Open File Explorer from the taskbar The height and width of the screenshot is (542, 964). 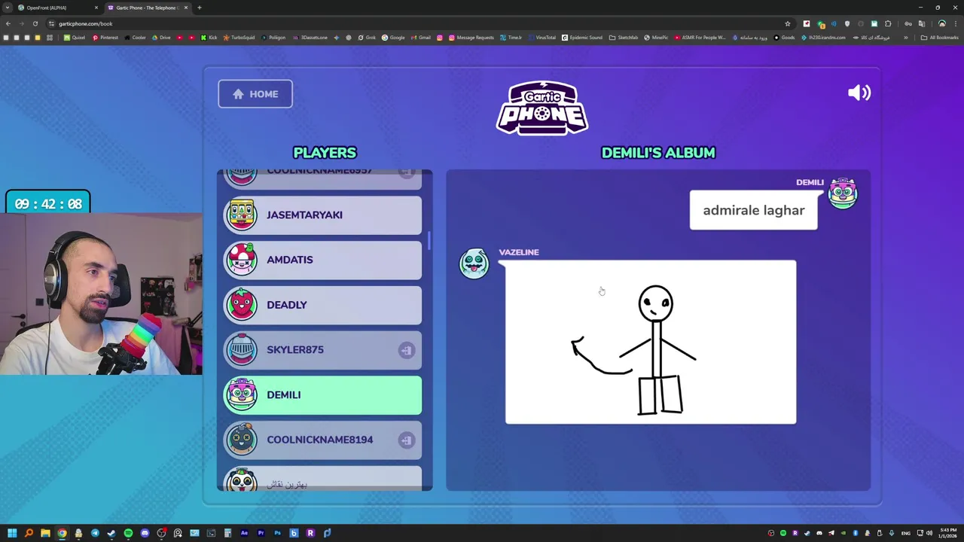45,533
